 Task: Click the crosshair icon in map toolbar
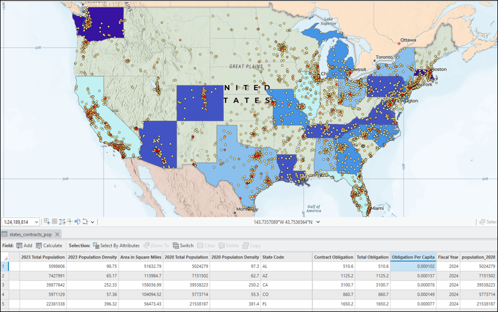click(x=69, y=222)
